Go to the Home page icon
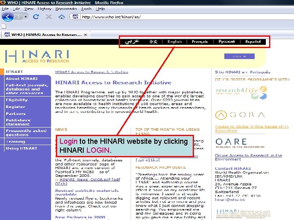This screenshot has width=294, height=220. (x=62, y=17)
